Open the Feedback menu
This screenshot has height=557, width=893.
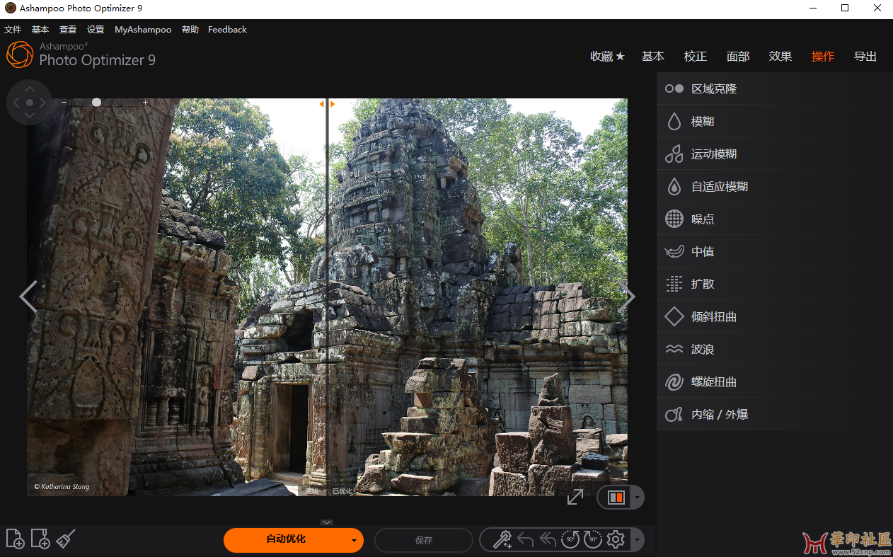[x=227, y=30]
